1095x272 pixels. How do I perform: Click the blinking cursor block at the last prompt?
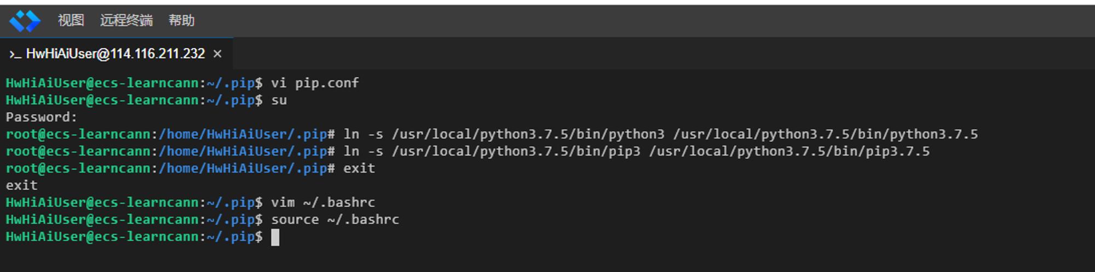coord(275,237)
